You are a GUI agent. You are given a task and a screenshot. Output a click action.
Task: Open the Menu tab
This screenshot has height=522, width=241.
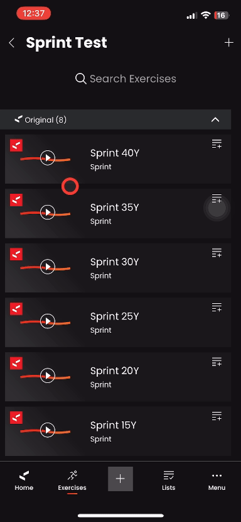(217, 480)
